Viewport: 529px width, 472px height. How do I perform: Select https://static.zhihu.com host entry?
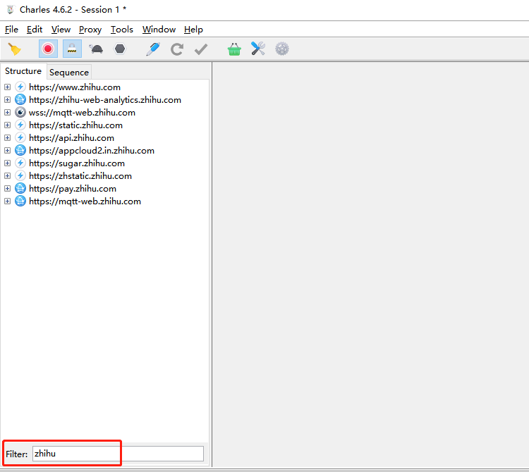75,125
